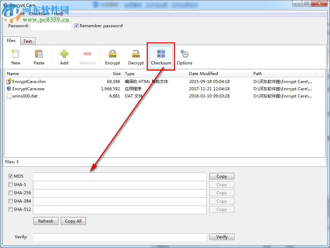
Task: Select the Decrypt open-padlock icon
Action: pyautogui.click(x=136, y=56)
